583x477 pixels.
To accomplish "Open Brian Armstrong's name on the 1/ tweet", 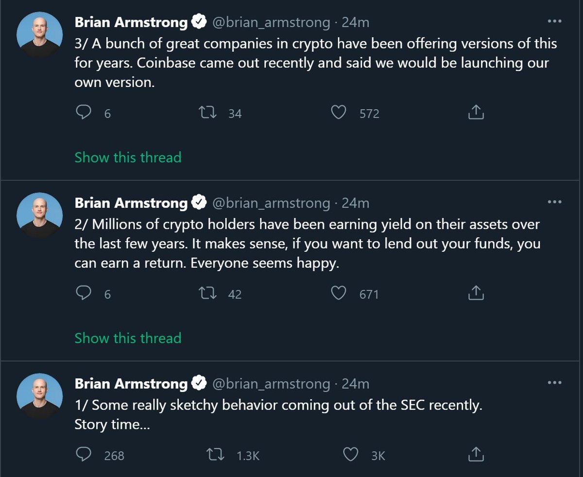I will (131, 384).
